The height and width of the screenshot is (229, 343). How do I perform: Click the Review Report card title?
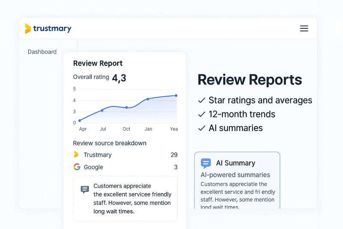point(98,64)
